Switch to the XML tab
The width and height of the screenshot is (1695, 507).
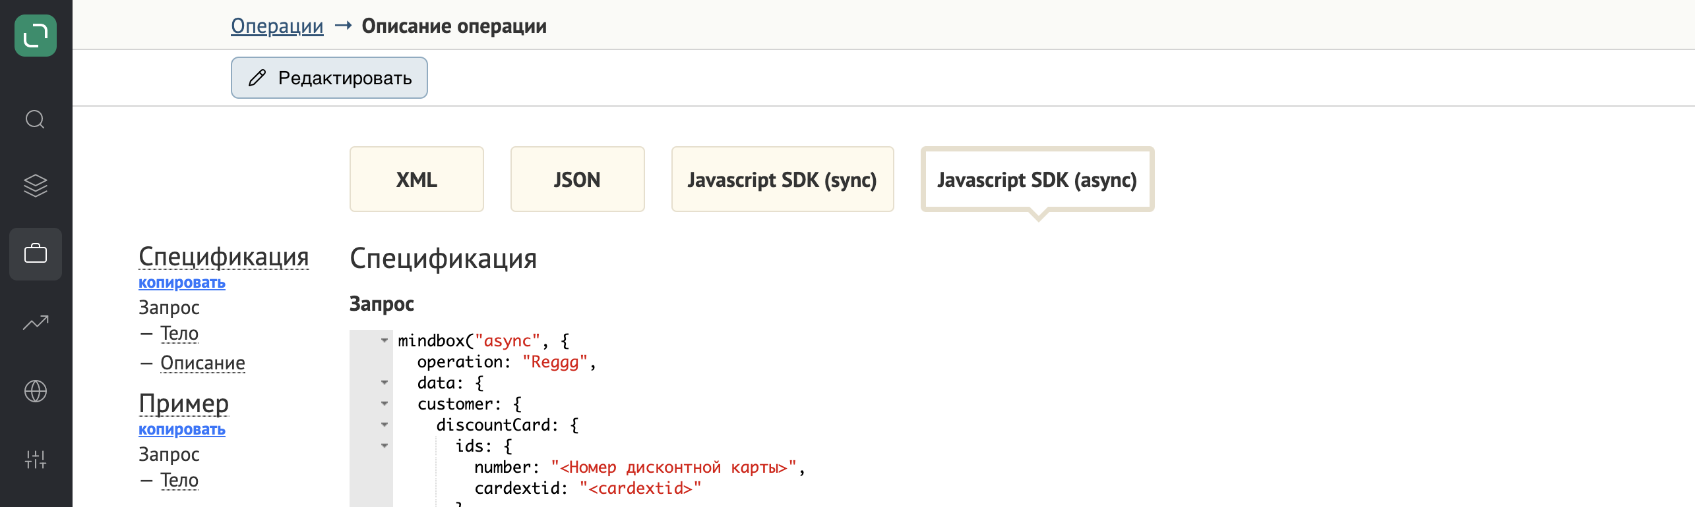[417, 179]
